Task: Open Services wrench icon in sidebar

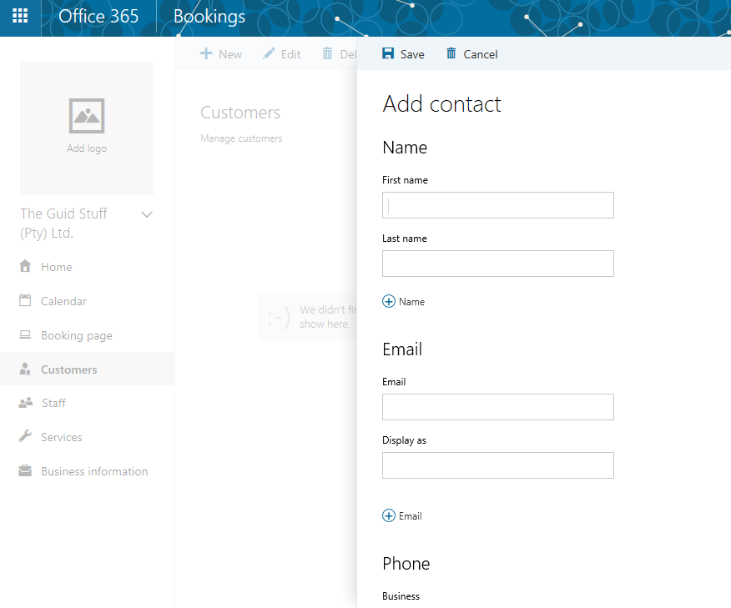Action: coord(26,437)
